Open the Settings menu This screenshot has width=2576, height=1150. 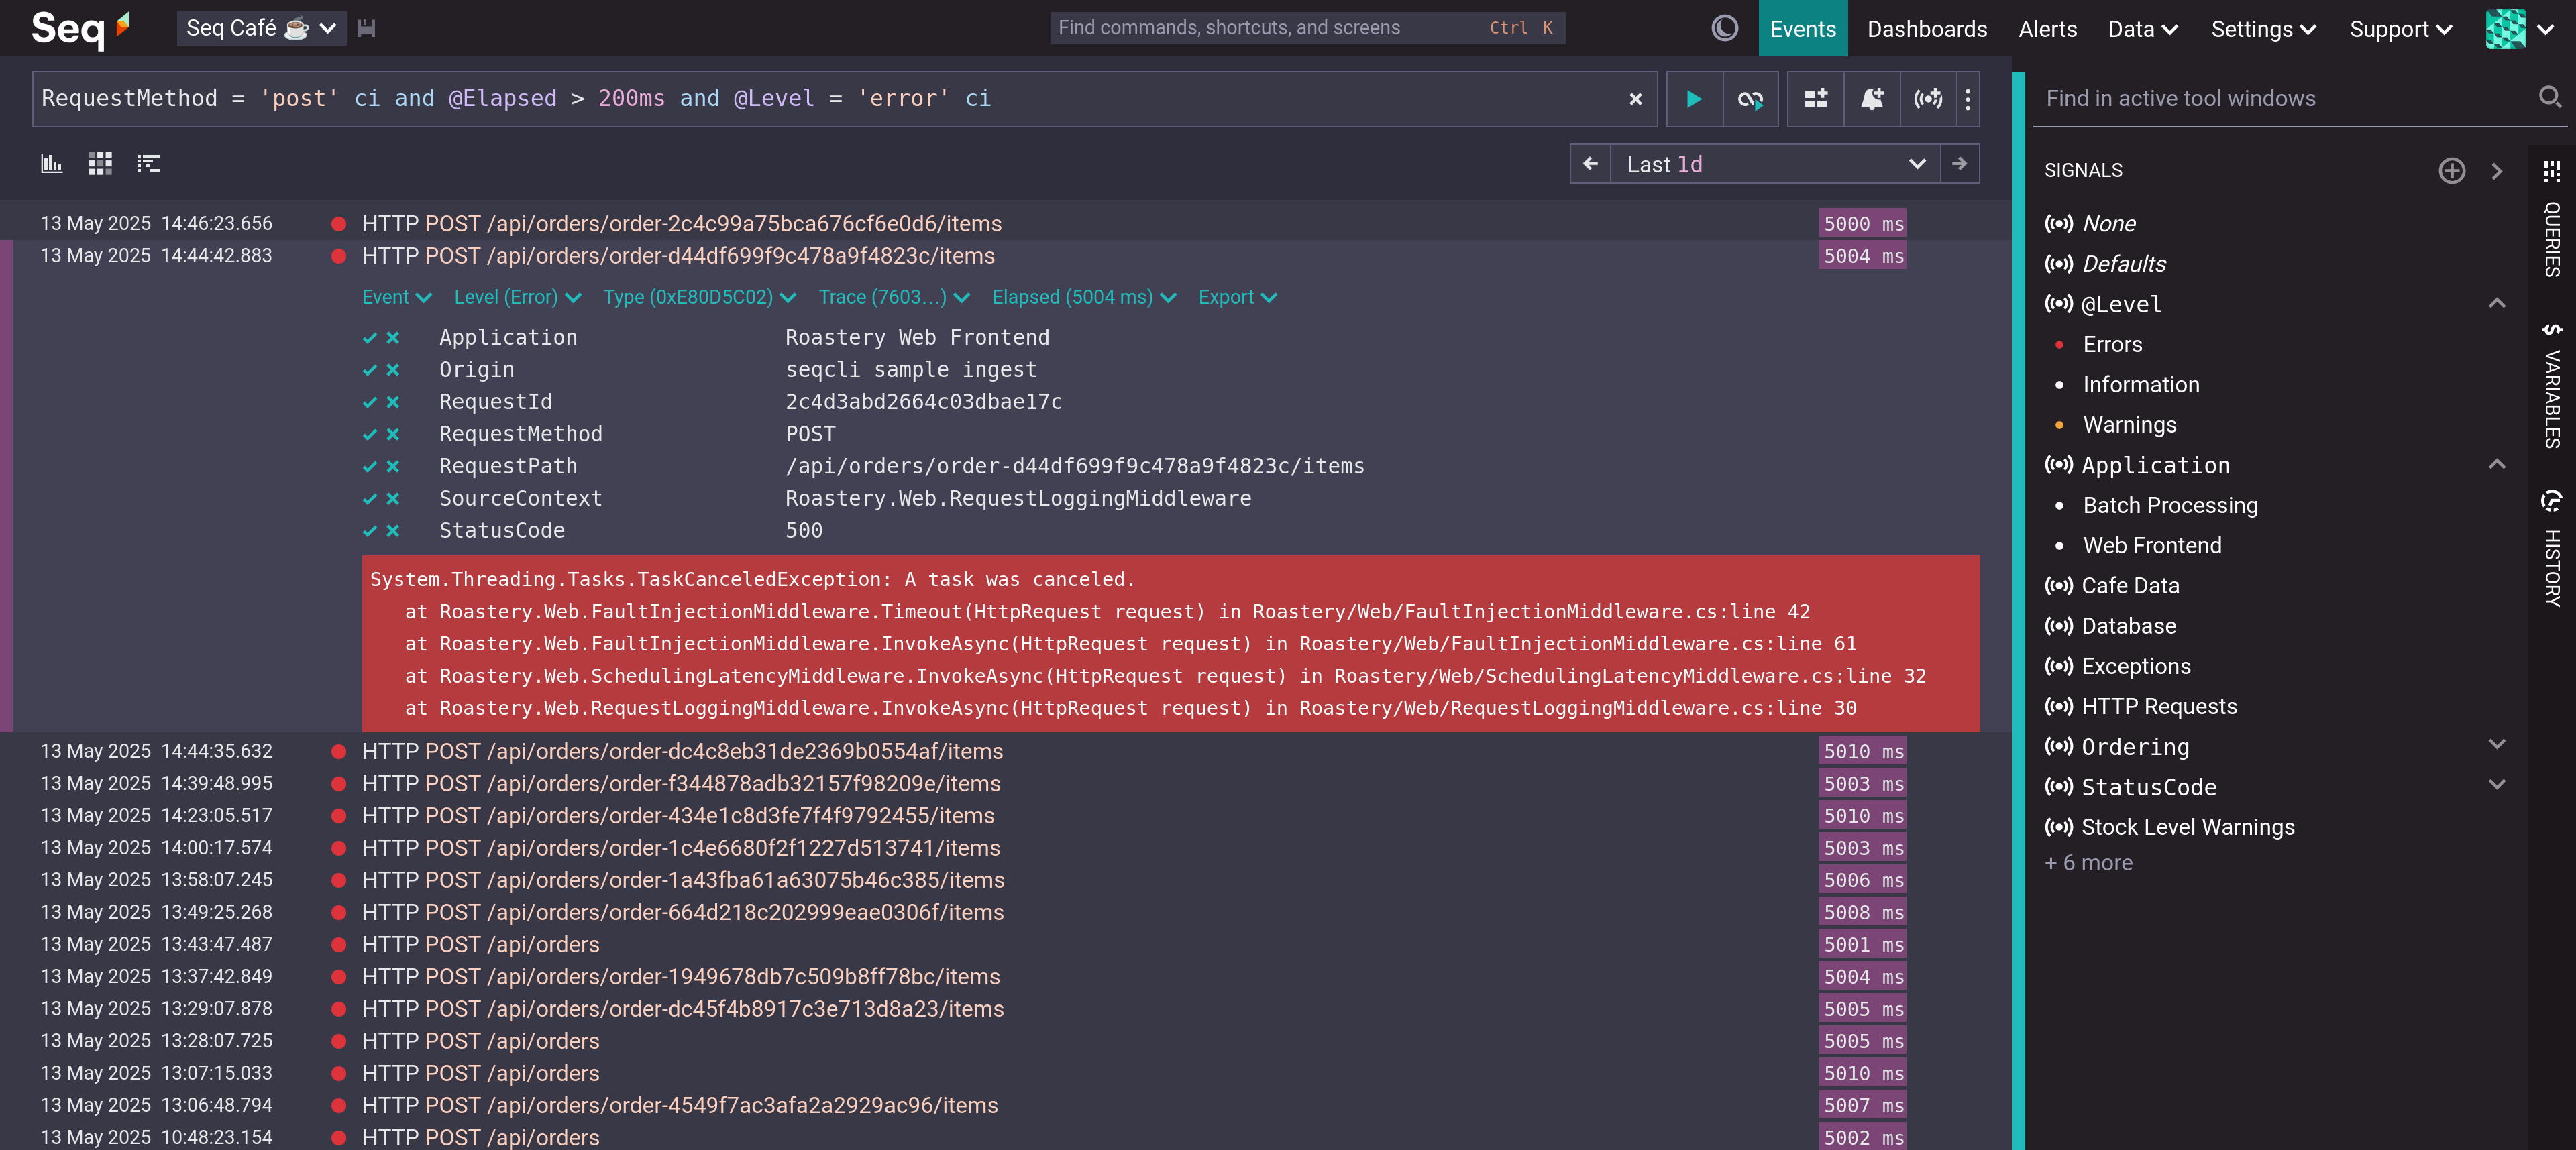coord(2263,29)
